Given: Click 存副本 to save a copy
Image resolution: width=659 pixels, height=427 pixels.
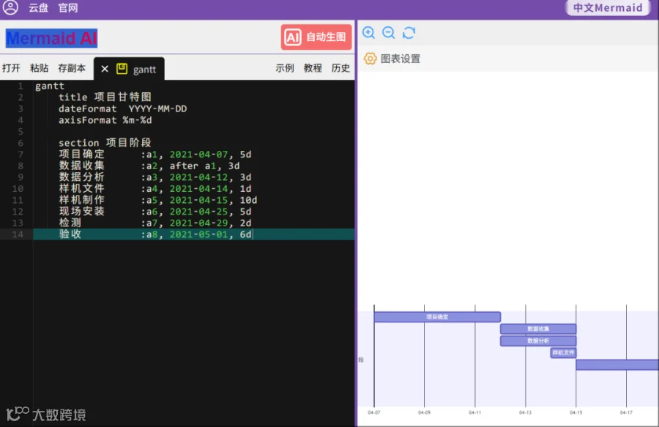Looking at the screenshot, I should coord(72,68).
